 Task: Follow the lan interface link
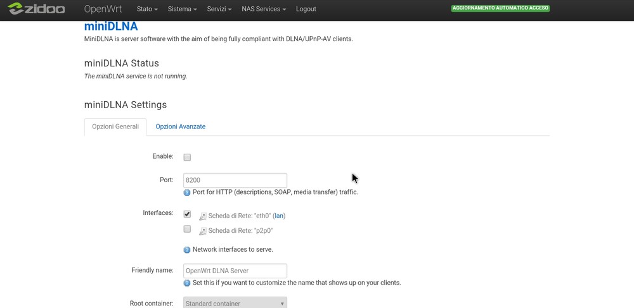[279, 216]
